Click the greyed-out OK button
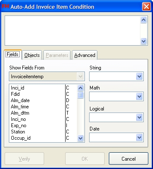Image resolution: width=153 pixels, height=169 pixels. 85,159
